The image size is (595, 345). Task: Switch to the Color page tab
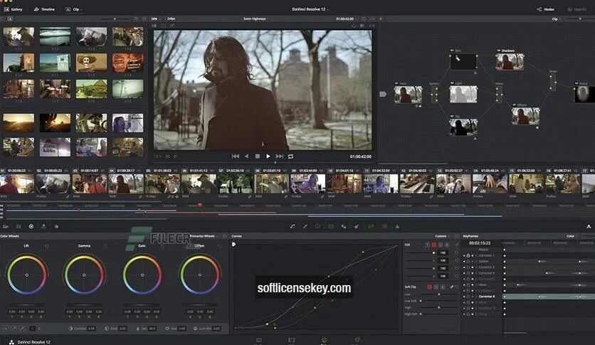325,341
